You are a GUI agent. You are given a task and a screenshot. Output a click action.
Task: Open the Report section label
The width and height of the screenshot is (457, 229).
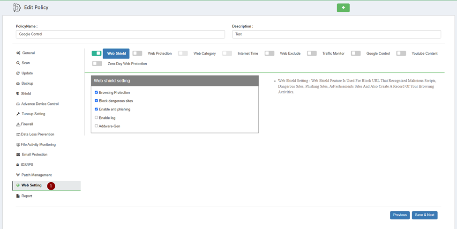pyautogui.click(x=27, y=196)
